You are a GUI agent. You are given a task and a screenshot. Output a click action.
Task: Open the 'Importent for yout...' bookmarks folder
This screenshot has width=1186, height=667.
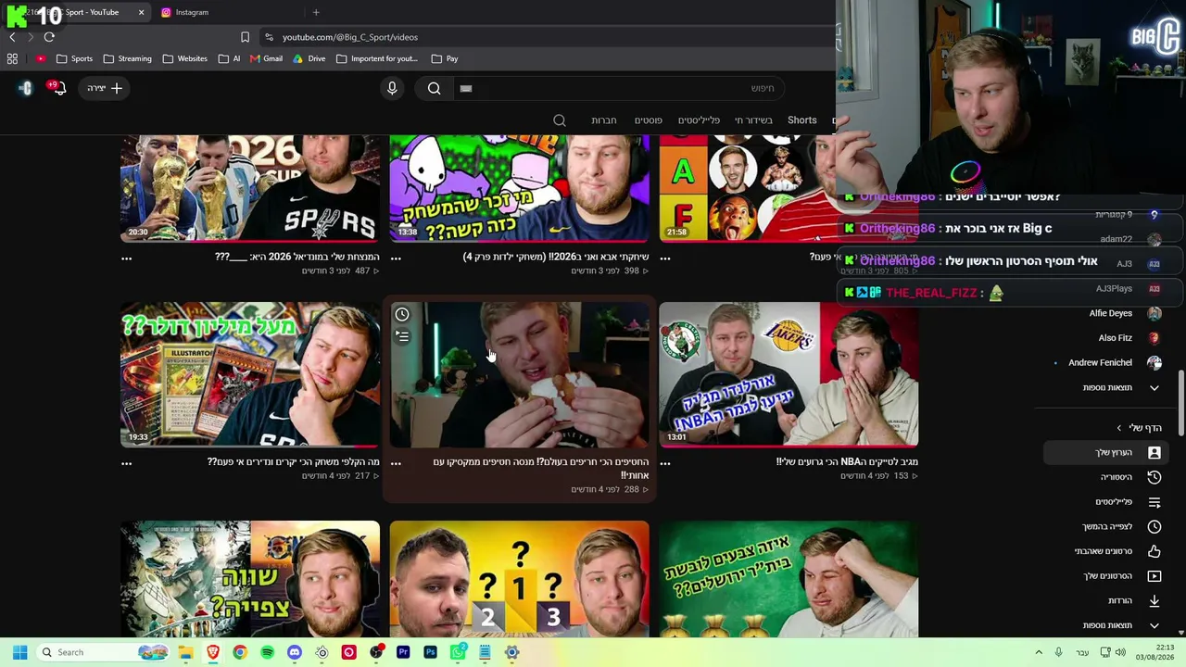tap(376, 58)
